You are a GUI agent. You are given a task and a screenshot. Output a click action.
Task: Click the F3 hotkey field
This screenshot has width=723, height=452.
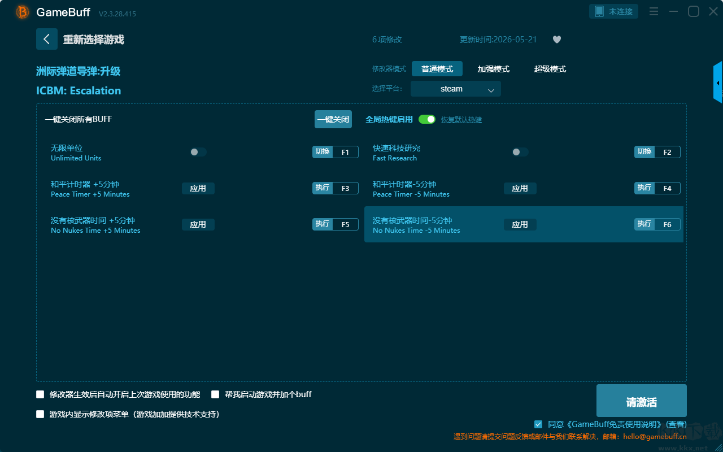point(345,188)
